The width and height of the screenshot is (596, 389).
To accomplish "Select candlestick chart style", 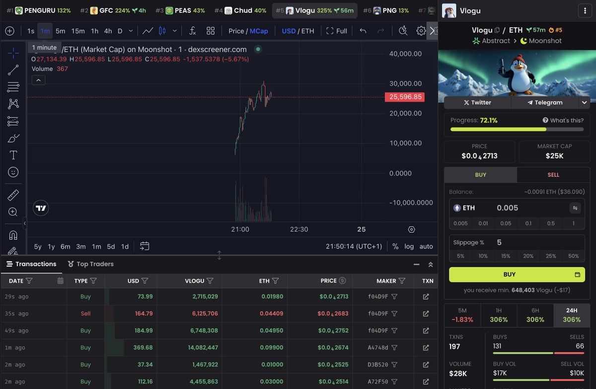I will pyautogui.click(x=162, y=31).
